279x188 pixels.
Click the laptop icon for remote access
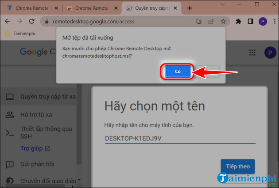point(10,97)
